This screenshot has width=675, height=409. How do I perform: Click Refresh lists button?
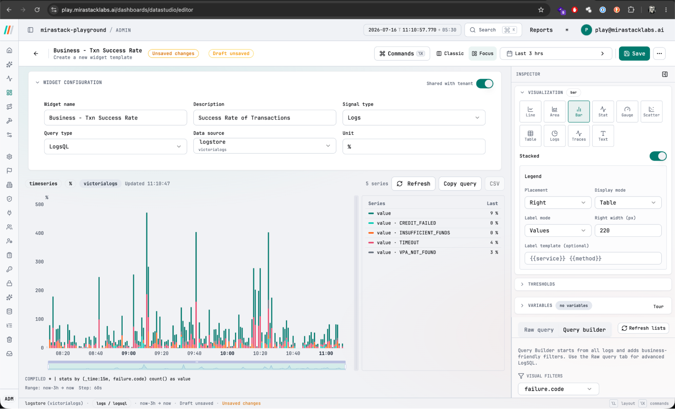click(643, 328)
